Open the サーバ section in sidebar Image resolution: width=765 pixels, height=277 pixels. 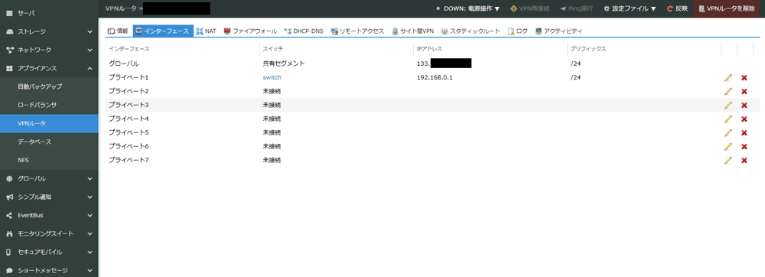point(49,13)
